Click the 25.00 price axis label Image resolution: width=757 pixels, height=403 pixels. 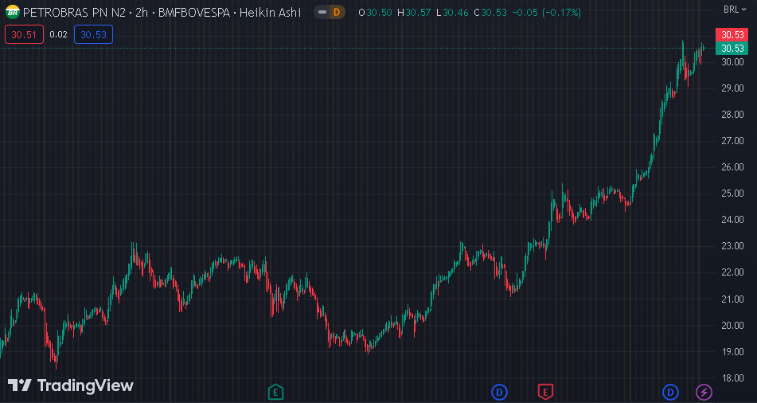click(x=732, y=194)
